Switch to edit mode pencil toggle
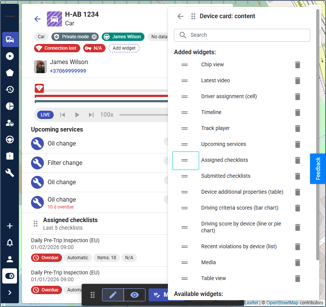Screen dimensions: 326x307 pyautogui.click(x=113, y=295)
